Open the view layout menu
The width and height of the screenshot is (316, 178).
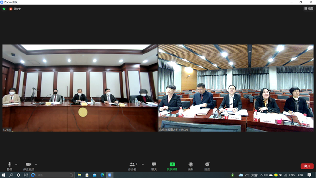click(309, 8)
